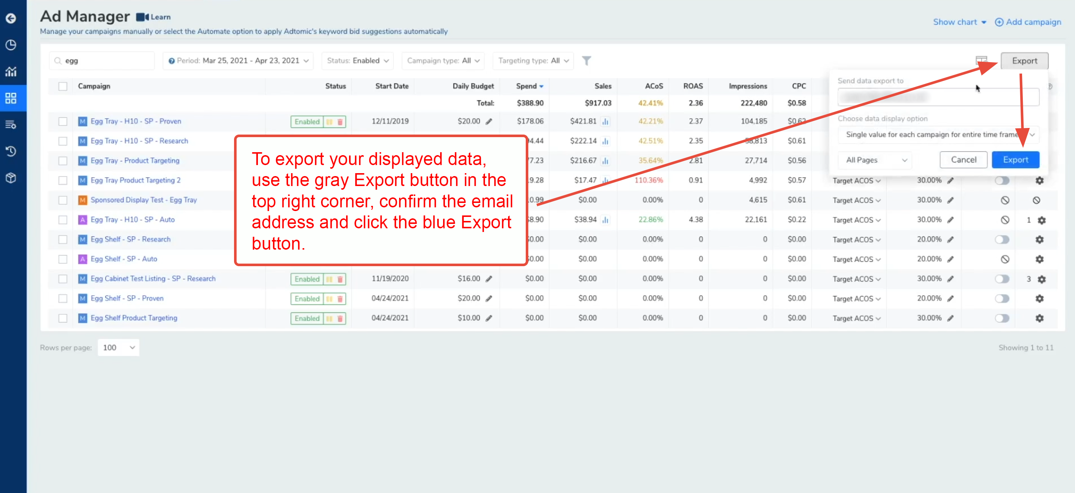The image size is (1075, 493).
Task: Check the Egg Shelf - SP - Auto row
Action: tap(62, 259)
